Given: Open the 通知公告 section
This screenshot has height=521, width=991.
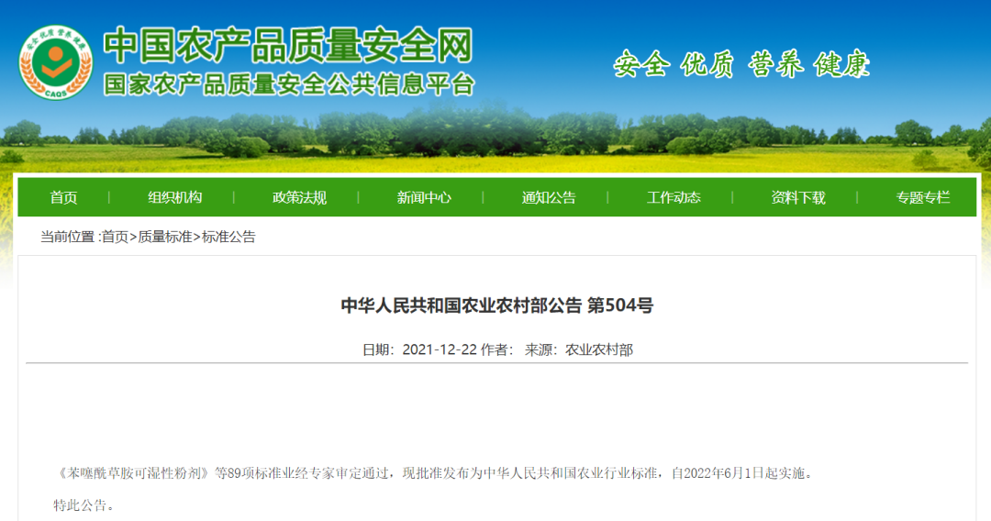Looking at the screenshot, I should [x=549, y=197].
